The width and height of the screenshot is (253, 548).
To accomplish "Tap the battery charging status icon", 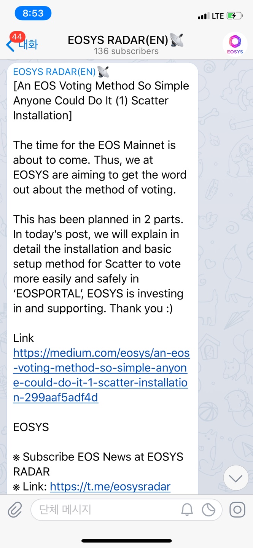I will click(x=234, y=16).
